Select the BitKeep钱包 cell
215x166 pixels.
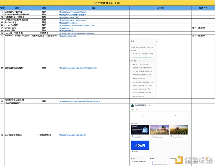17,23
